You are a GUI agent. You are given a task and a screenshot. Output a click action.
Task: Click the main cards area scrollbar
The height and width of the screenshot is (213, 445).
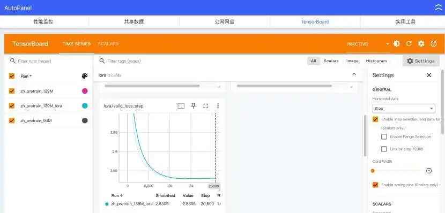[365, 135]
